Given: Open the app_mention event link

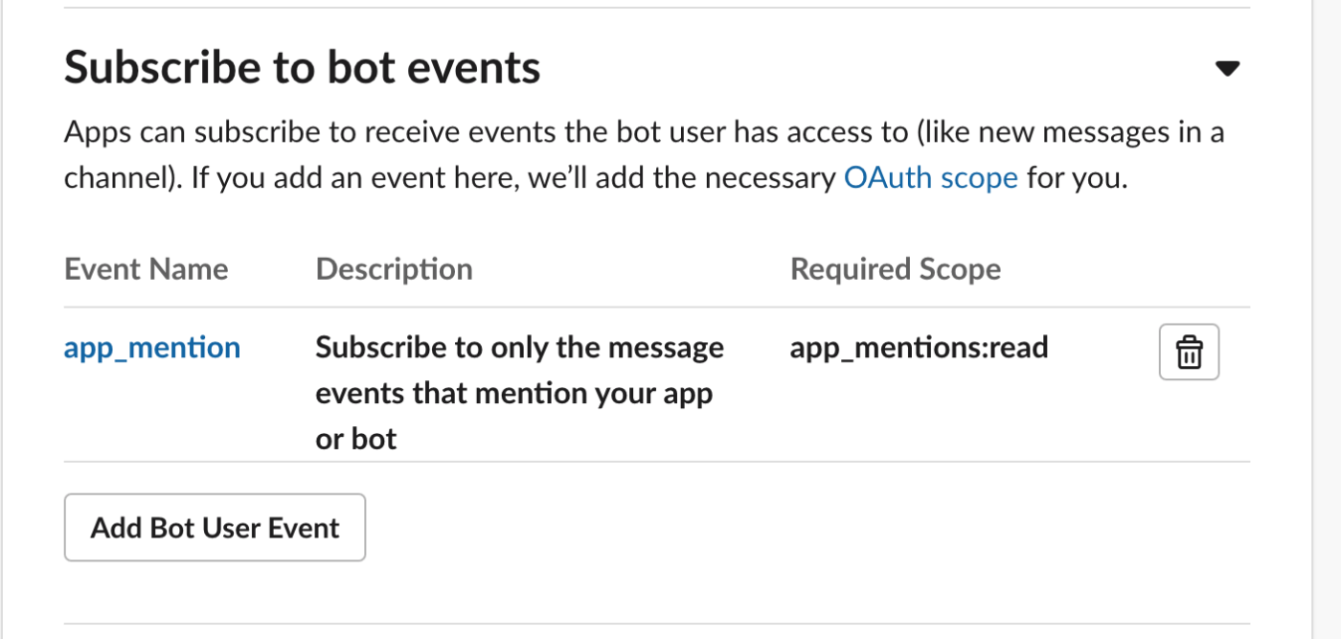Looking at the screenshot, I should pos(152,347).
